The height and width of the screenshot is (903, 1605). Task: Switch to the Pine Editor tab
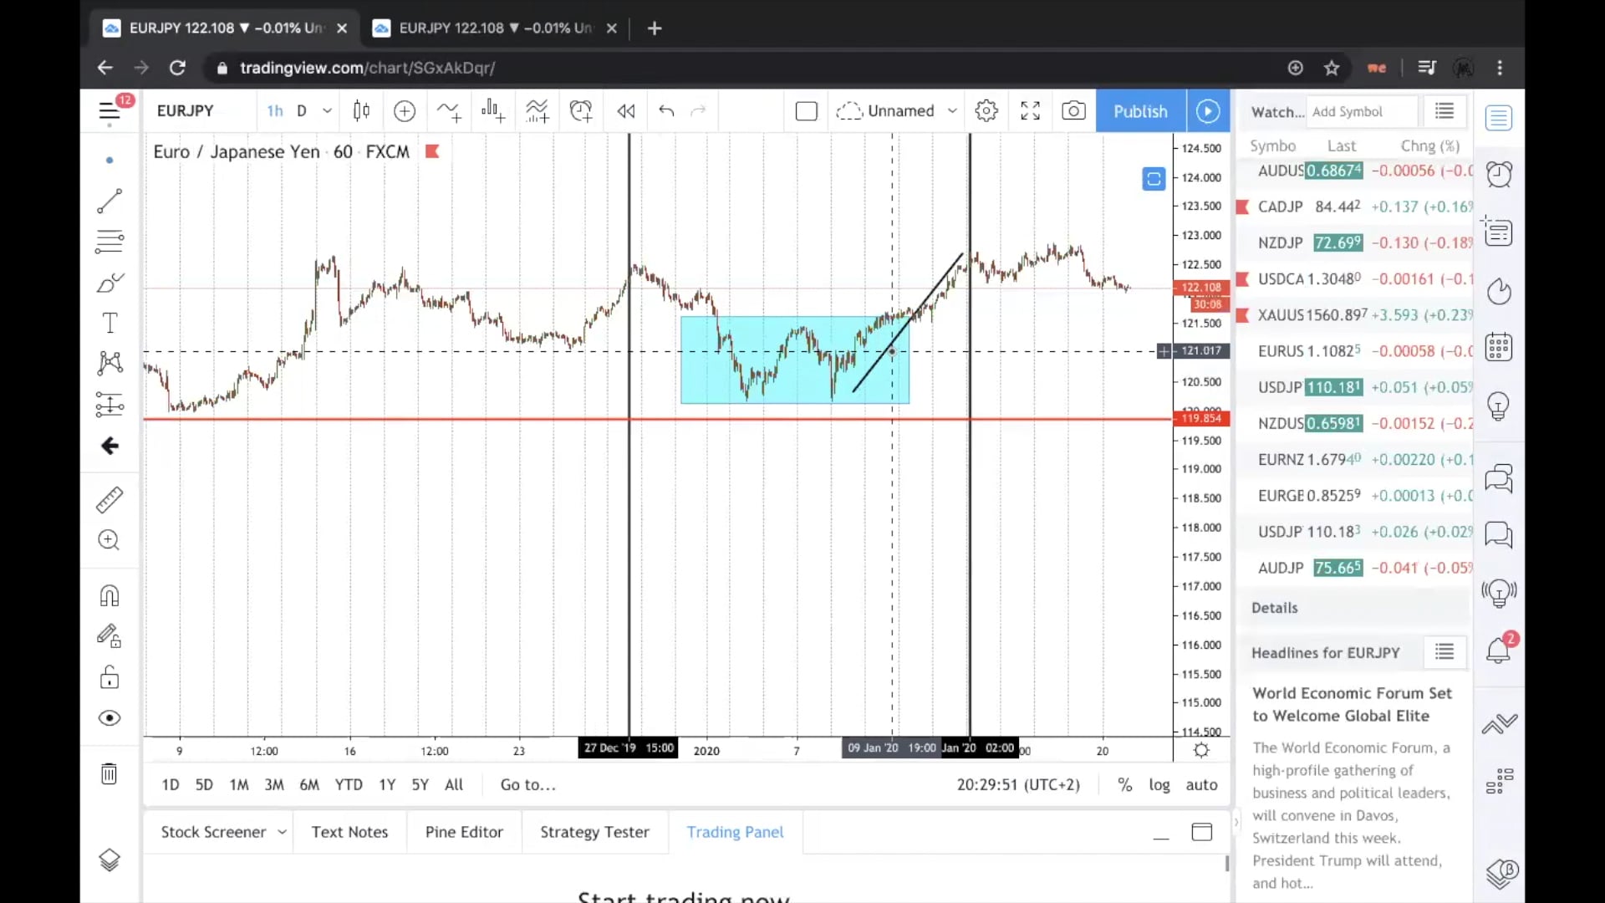(x=464, y=832)
